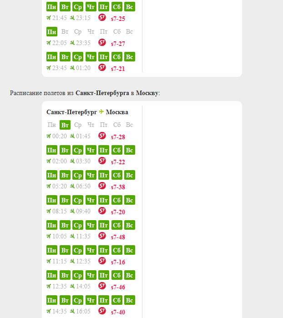Select the highlighted Пн day above s7-27

tap(52, 32)
